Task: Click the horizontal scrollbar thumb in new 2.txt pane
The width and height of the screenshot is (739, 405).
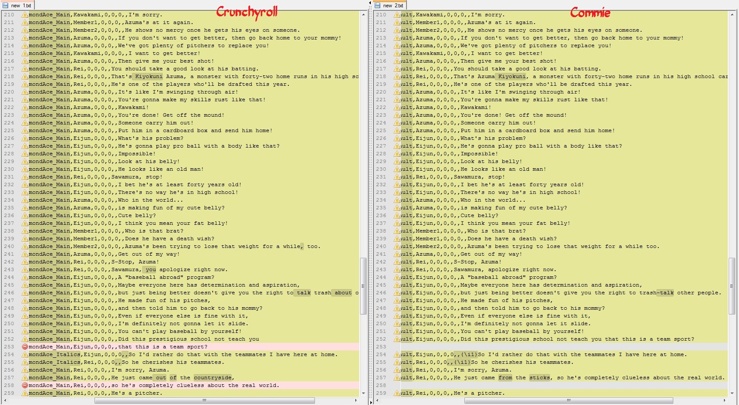Action: [568, 400]
